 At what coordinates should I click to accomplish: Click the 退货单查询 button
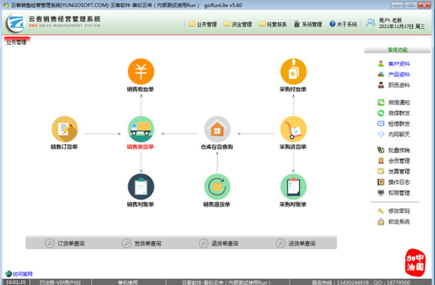coord(218,243)
